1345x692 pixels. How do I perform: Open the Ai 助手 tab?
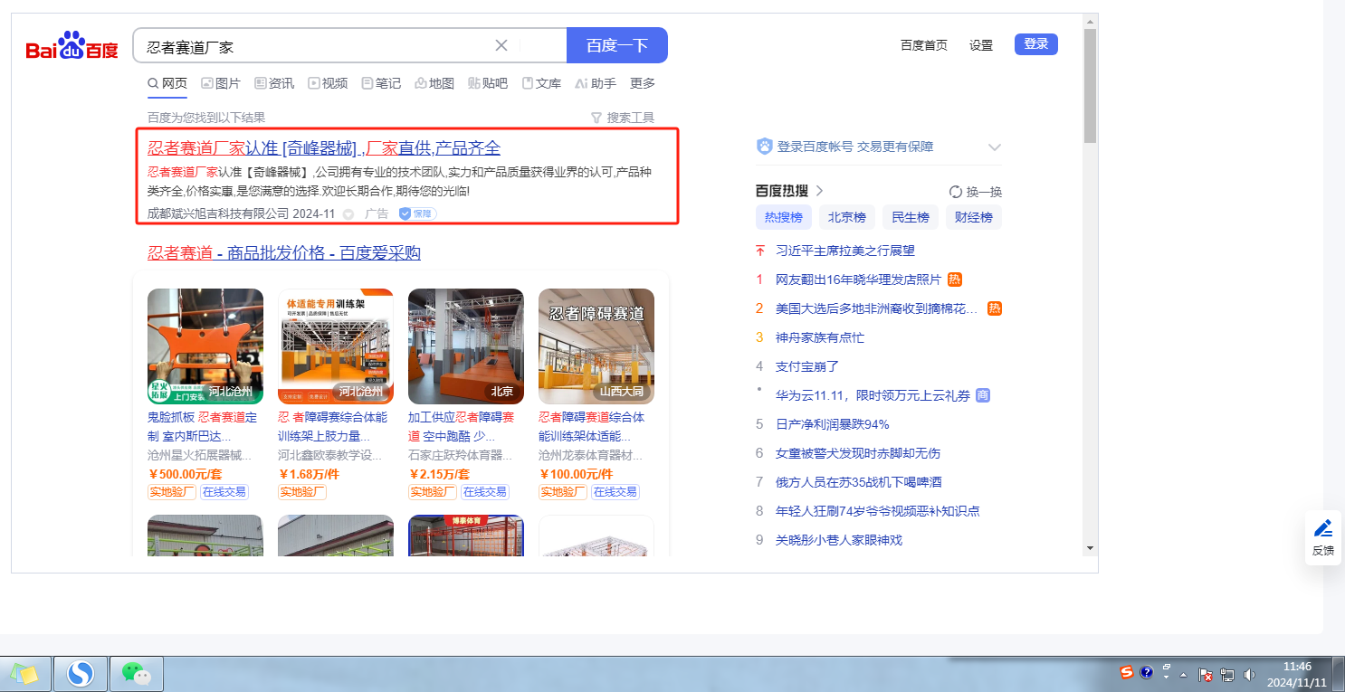coord(596,83)
